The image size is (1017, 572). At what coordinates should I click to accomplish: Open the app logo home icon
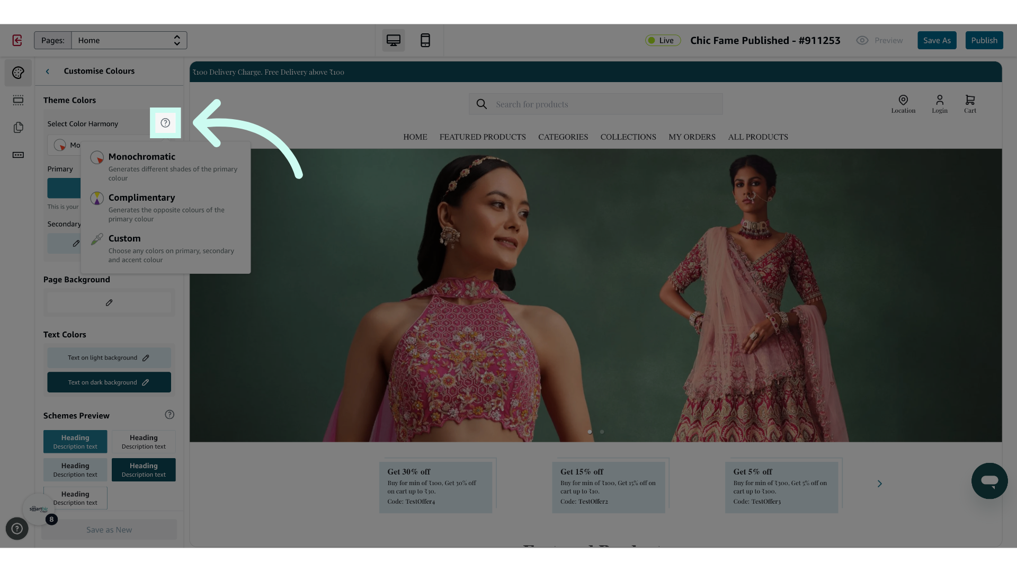17,40
